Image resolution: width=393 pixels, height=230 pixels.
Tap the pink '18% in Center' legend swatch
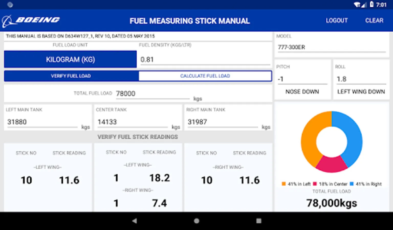point(315,184)
